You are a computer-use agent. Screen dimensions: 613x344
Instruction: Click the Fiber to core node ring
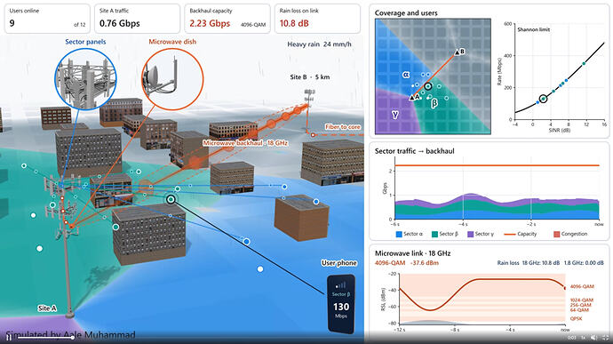coord(313,134)
